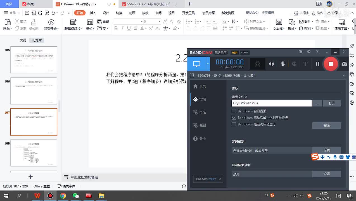Toggle strikethrough formatting
356x201 pixels.
136,28
